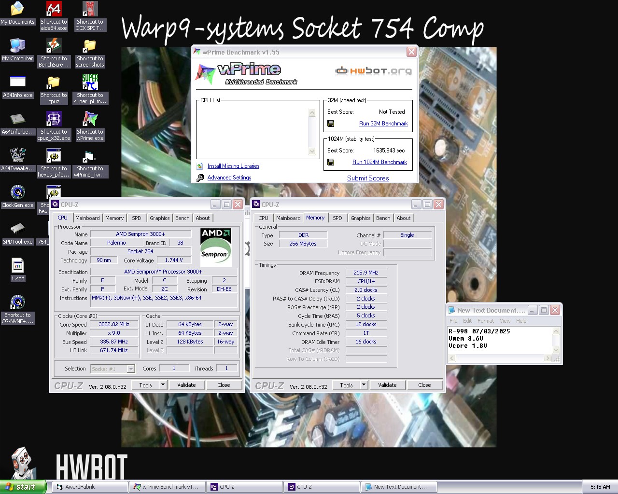The height and width of the screenshot is (494, 618).
Task: Click the Advanced Settings wrench icon
Action: tap(200, 178)
